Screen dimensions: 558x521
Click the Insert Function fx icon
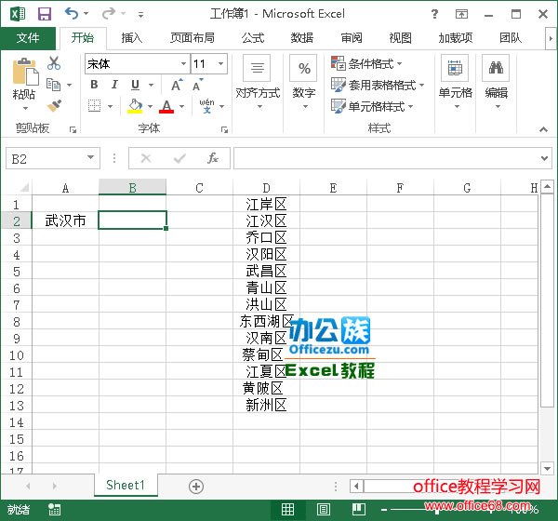click(x=213, y=158)
